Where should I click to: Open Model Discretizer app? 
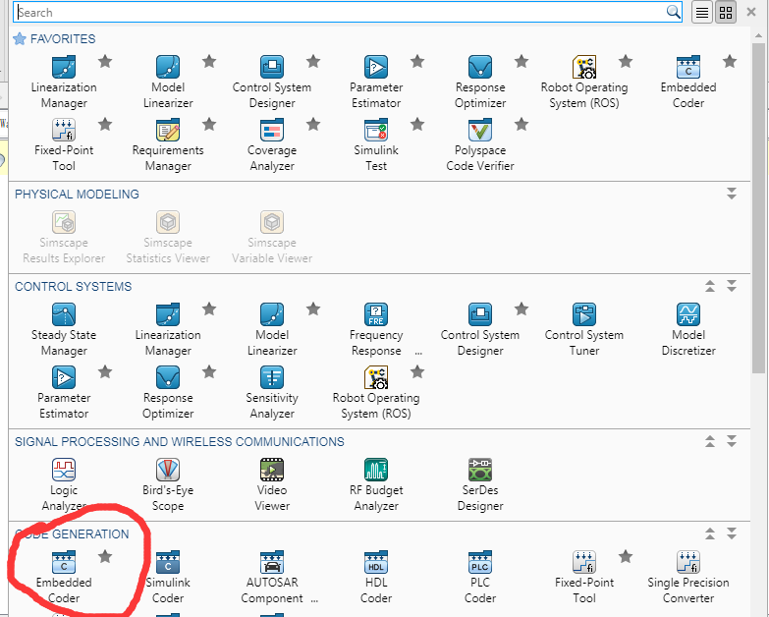pyautogui.click(x=688, y=329)
